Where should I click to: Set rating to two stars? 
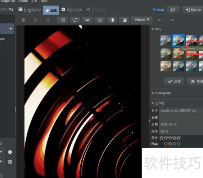166,138
